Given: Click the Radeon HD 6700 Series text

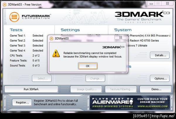Looking at the screenshot, I should click(x=144, y=41).
